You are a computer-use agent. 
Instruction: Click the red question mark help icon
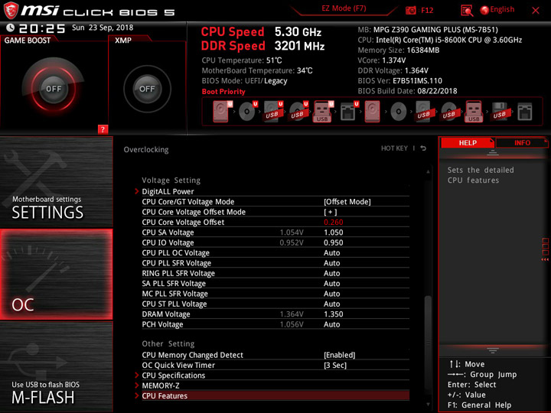point(103,129)
